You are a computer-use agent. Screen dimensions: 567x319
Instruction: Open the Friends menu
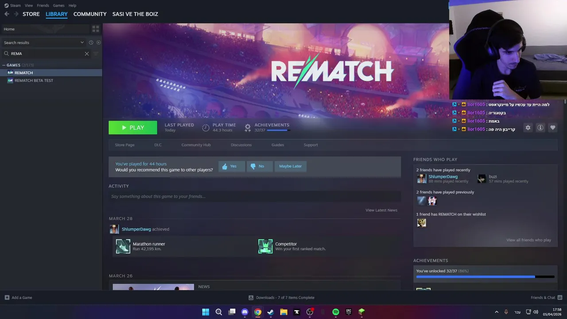pyautogui.click(x=43, y=5)
